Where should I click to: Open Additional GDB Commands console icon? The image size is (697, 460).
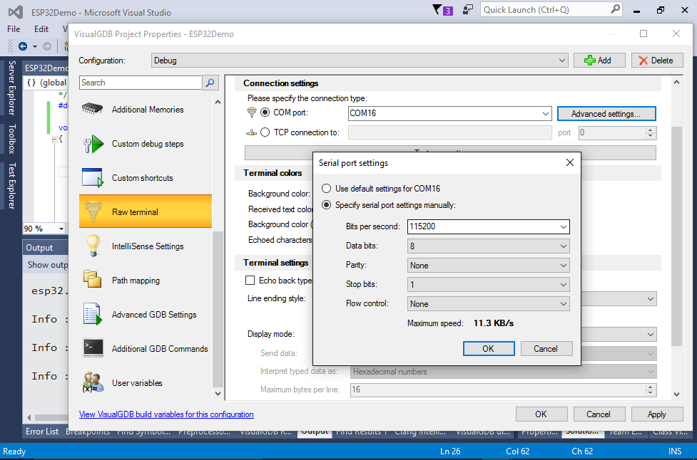pyautogui.click(x=93, y=348)
